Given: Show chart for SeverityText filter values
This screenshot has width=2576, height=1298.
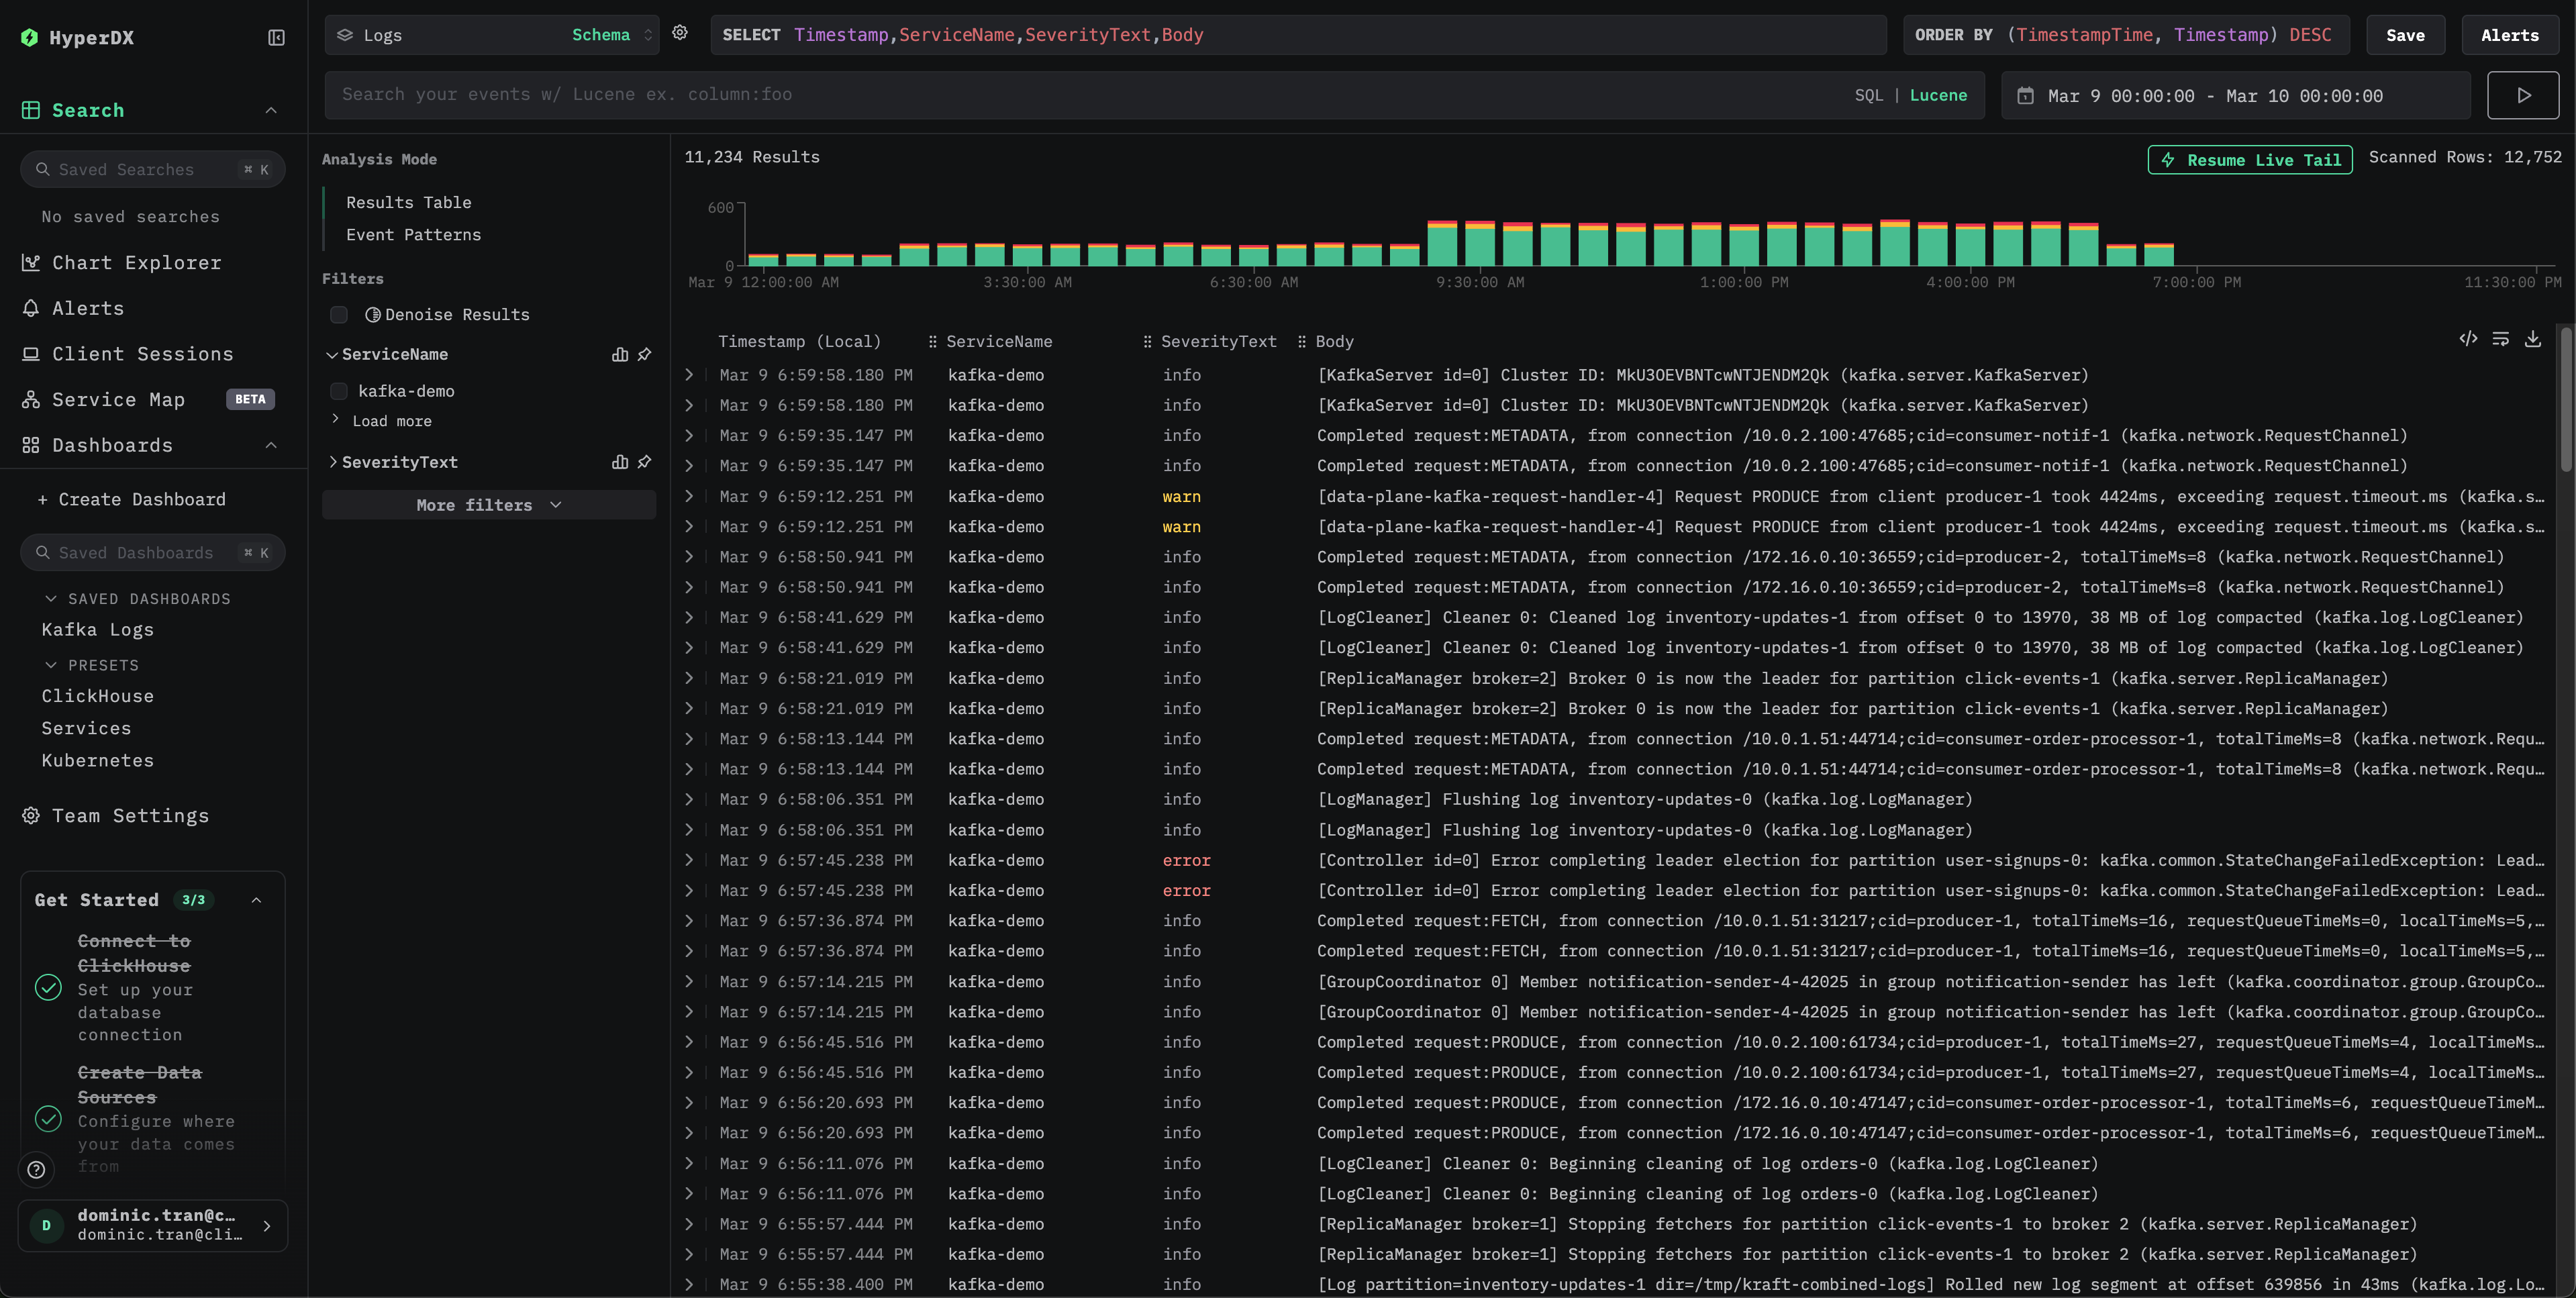Looking at the screenshot, I should (619, 462).
